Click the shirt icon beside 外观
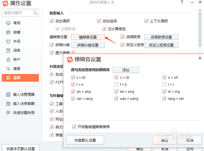Viewport: 204px width, 151px height. [x=8, y=41]
